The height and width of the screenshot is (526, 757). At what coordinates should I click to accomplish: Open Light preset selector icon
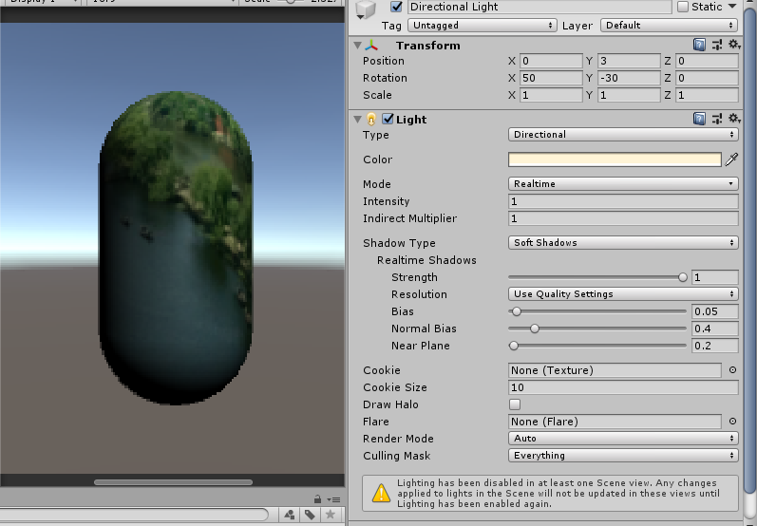717,119
